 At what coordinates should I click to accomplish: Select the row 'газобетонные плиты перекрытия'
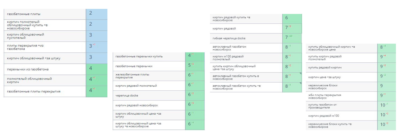click(x=34, y=91)
